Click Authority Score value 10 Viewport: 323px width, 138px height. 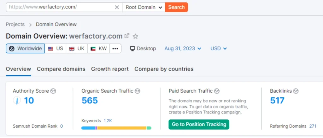point(29,101)
